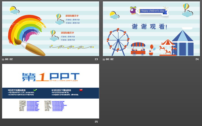Select the rainbow paintbrush slide 23 thumbnail
The height and width of the screenshot is (126, 202).
tap(50, 29)
